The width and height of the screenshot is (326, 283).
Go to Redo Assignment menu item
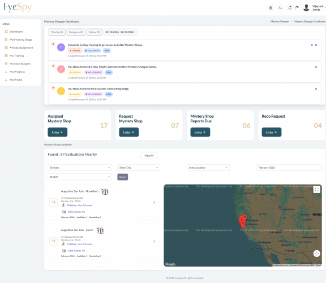point(23,48)
